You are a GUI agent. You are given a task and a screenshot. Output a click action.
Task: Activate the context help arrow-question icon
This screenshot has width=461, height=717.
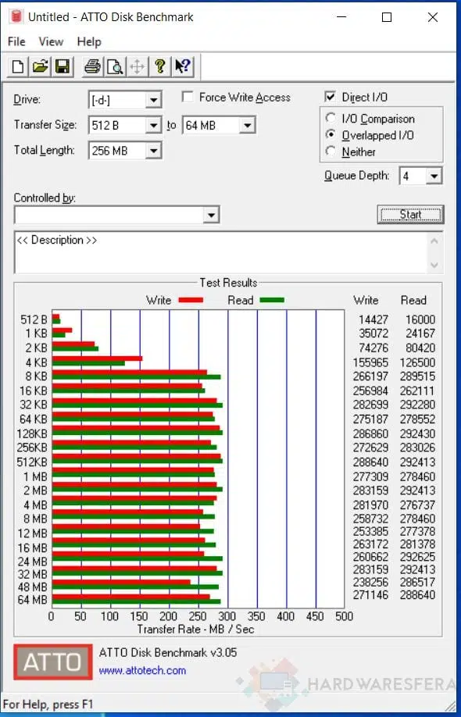coord(182,66)
